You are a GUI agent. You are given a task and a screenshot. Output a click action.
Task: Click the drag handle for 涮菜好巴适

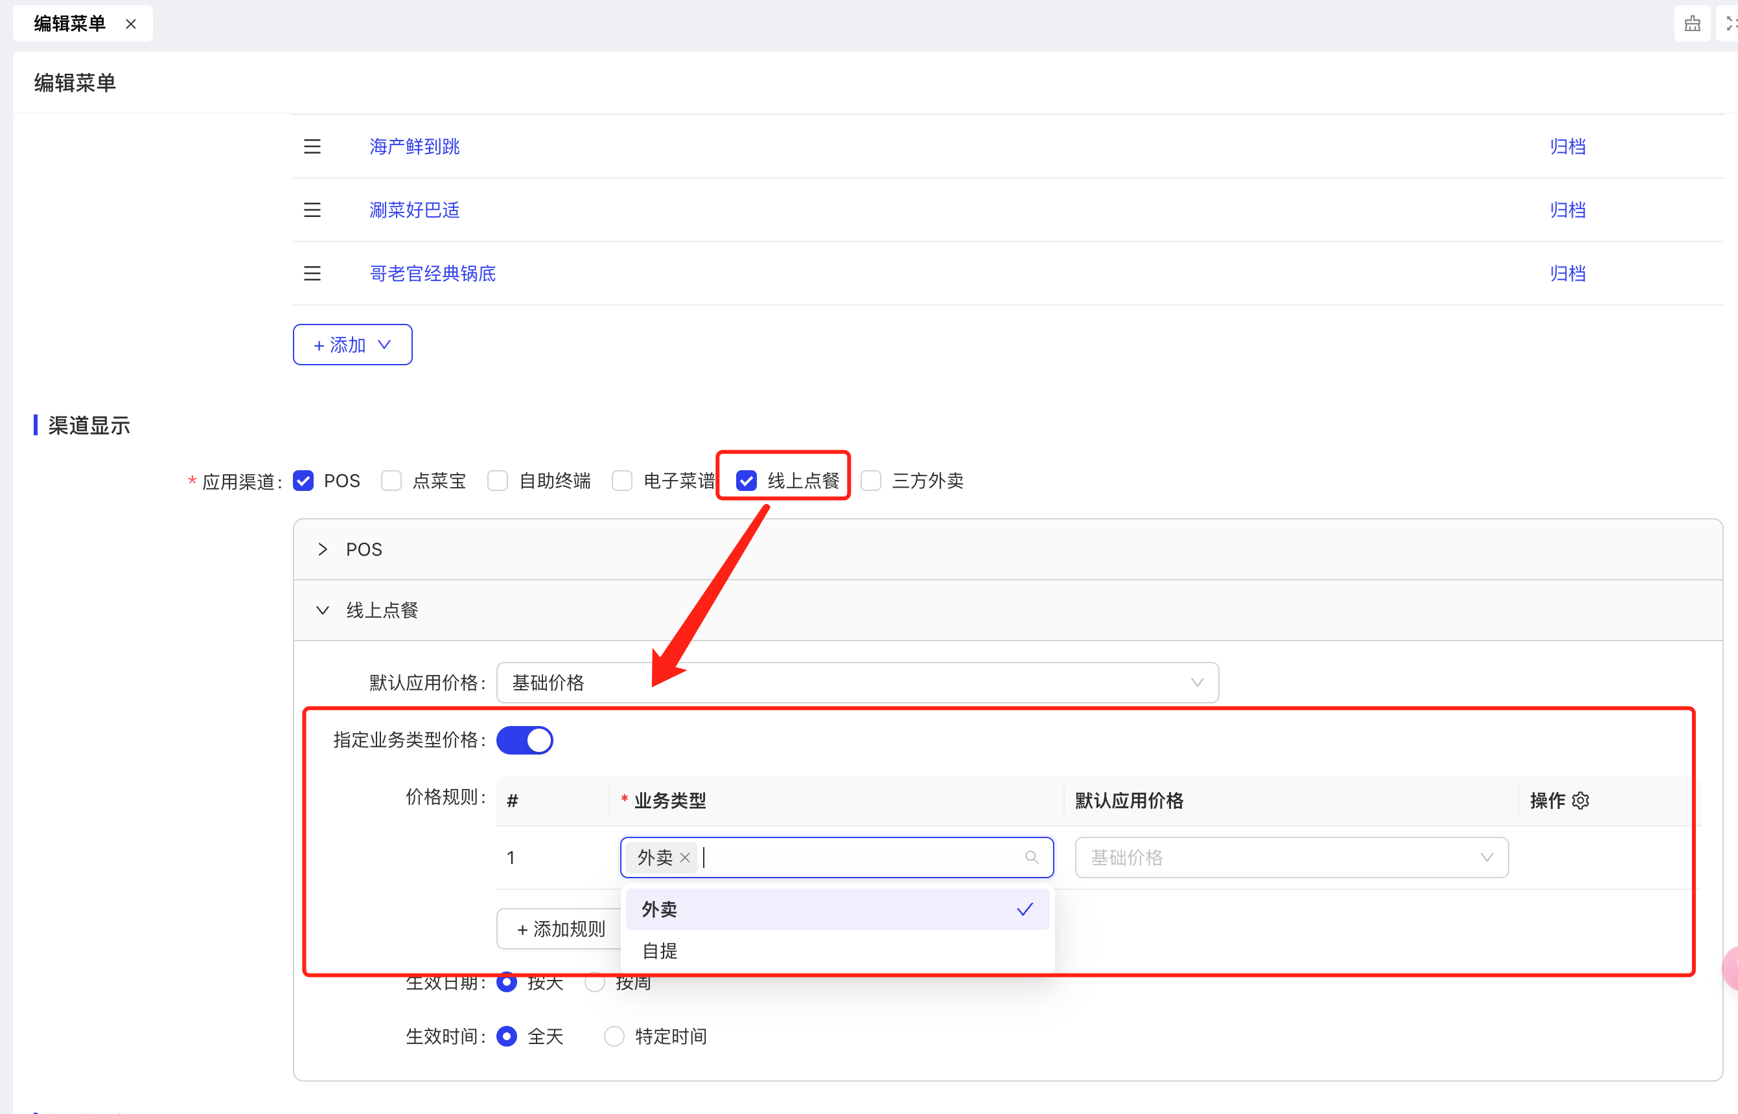(x=312, y=210)
